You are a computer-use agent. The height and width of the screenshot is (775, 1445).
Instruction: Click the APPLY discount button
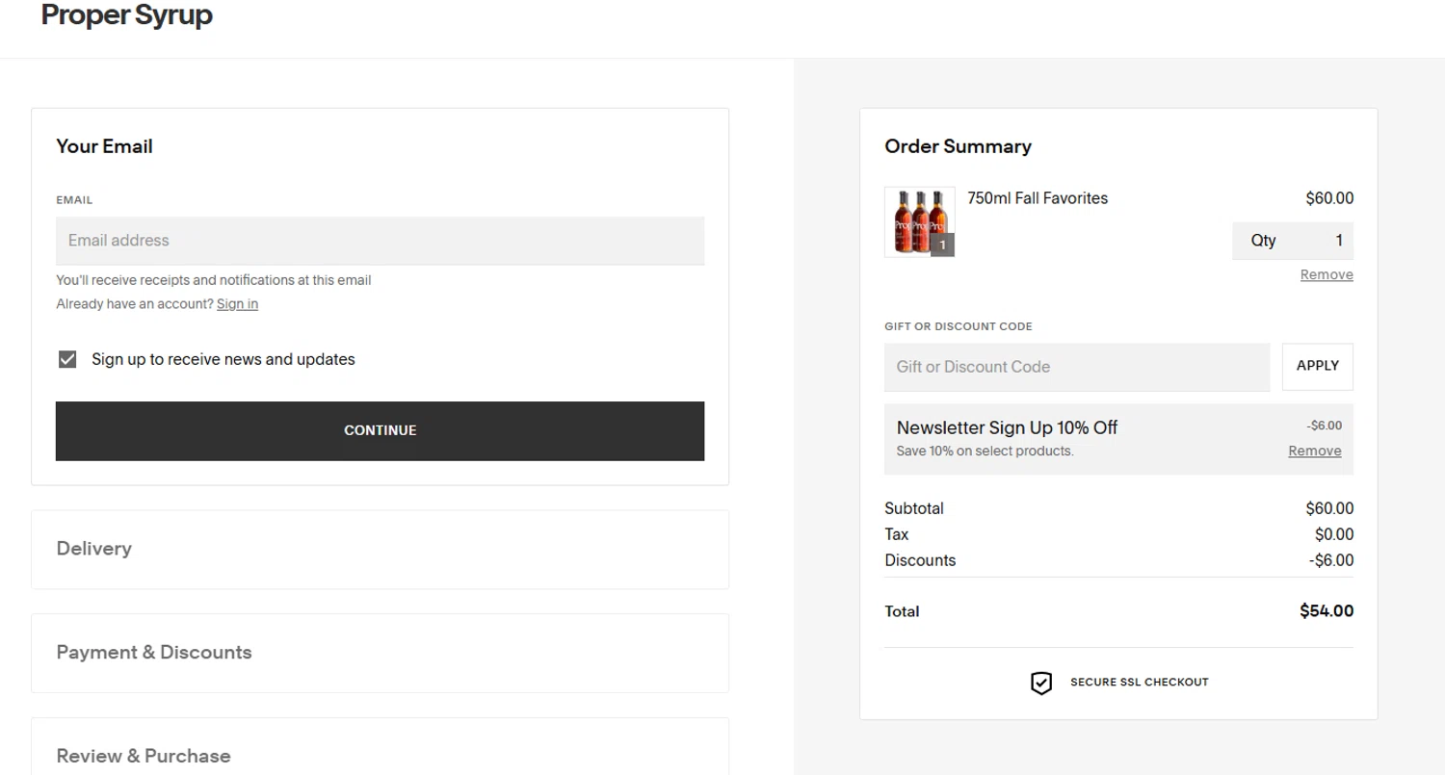(x=1317, y=367)
